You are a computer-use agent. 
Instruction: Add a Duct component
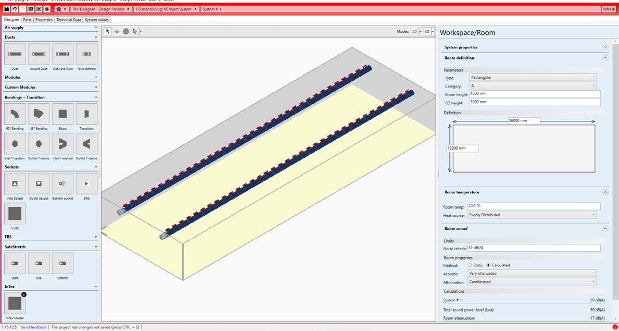(x=15, y=54)
